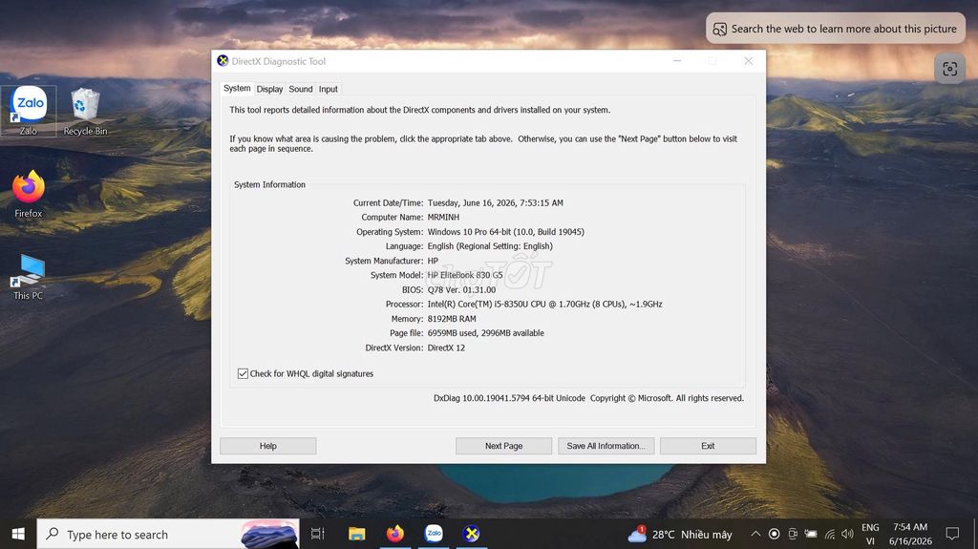978x549 pixels.
Task: Open Zalo from the taskbar
Action: coord(434,534)
